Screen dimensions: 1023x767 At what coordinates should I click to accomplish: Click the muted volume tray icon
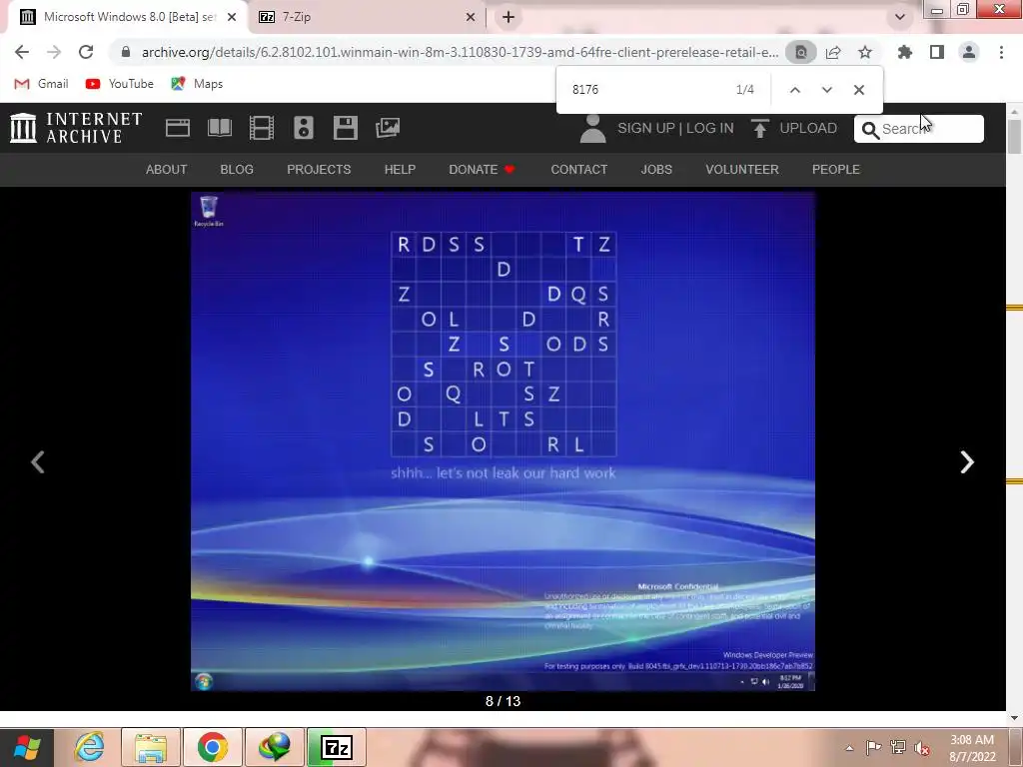point(922,748)
